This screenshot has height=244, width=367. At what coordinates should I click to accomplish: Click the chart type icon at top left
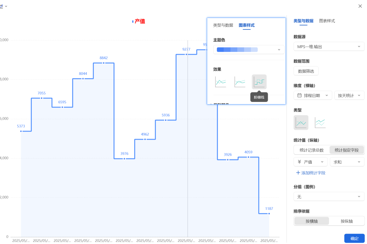click(x=1, y=6)
